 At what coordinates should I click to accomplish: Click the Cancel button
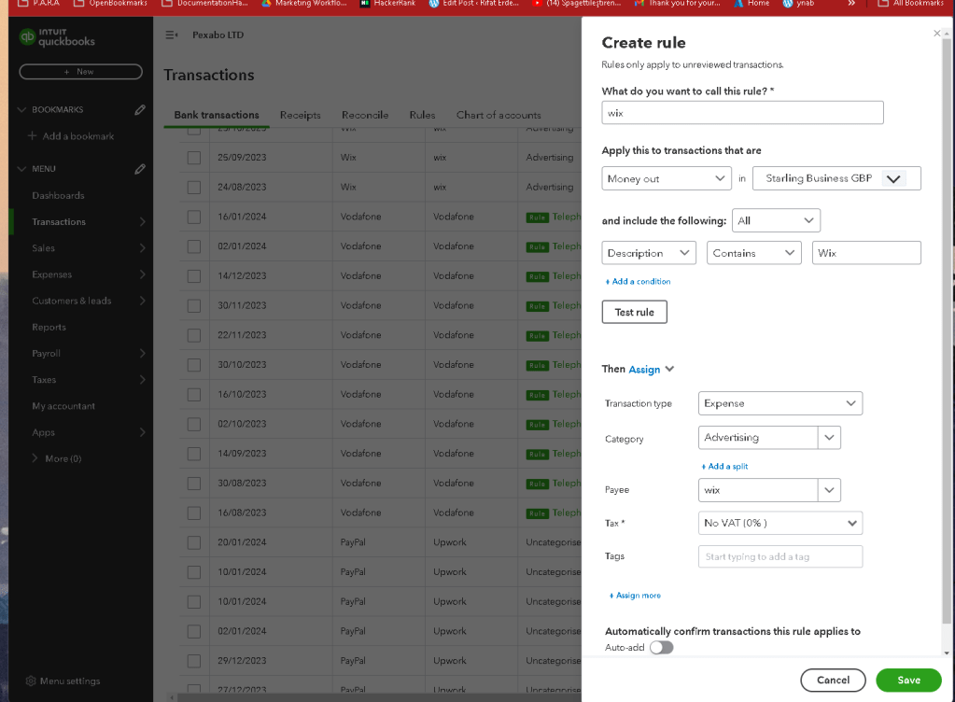point(834,681)
